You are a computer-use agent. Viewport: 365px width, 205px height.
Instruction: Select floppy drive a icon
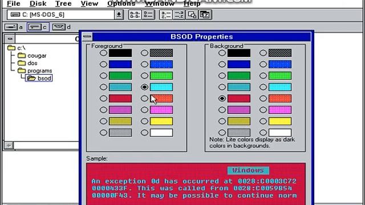(11, 27)
